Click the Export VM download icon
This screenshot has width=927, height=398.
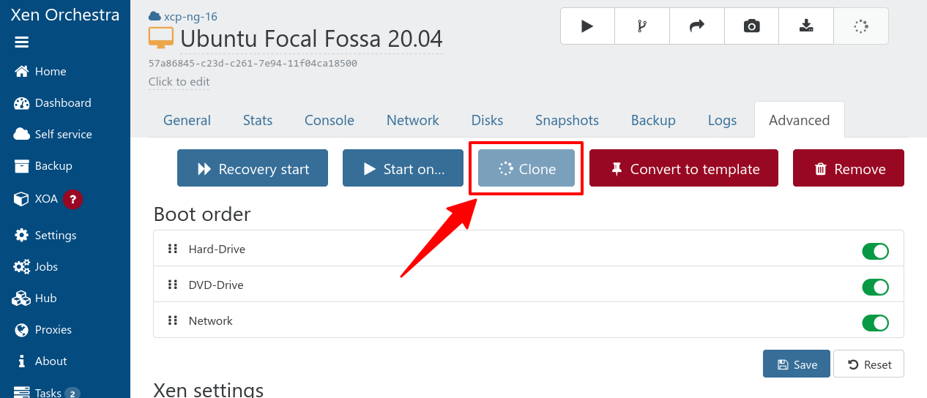click(x=806, y=26)
